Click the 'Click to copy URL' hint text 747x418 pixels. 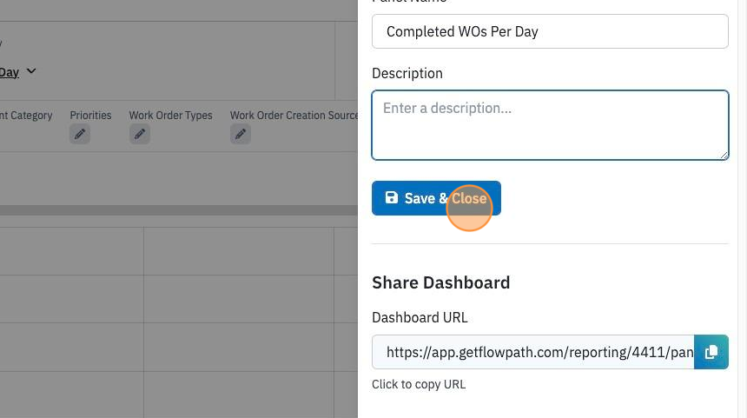coord(419,384)
